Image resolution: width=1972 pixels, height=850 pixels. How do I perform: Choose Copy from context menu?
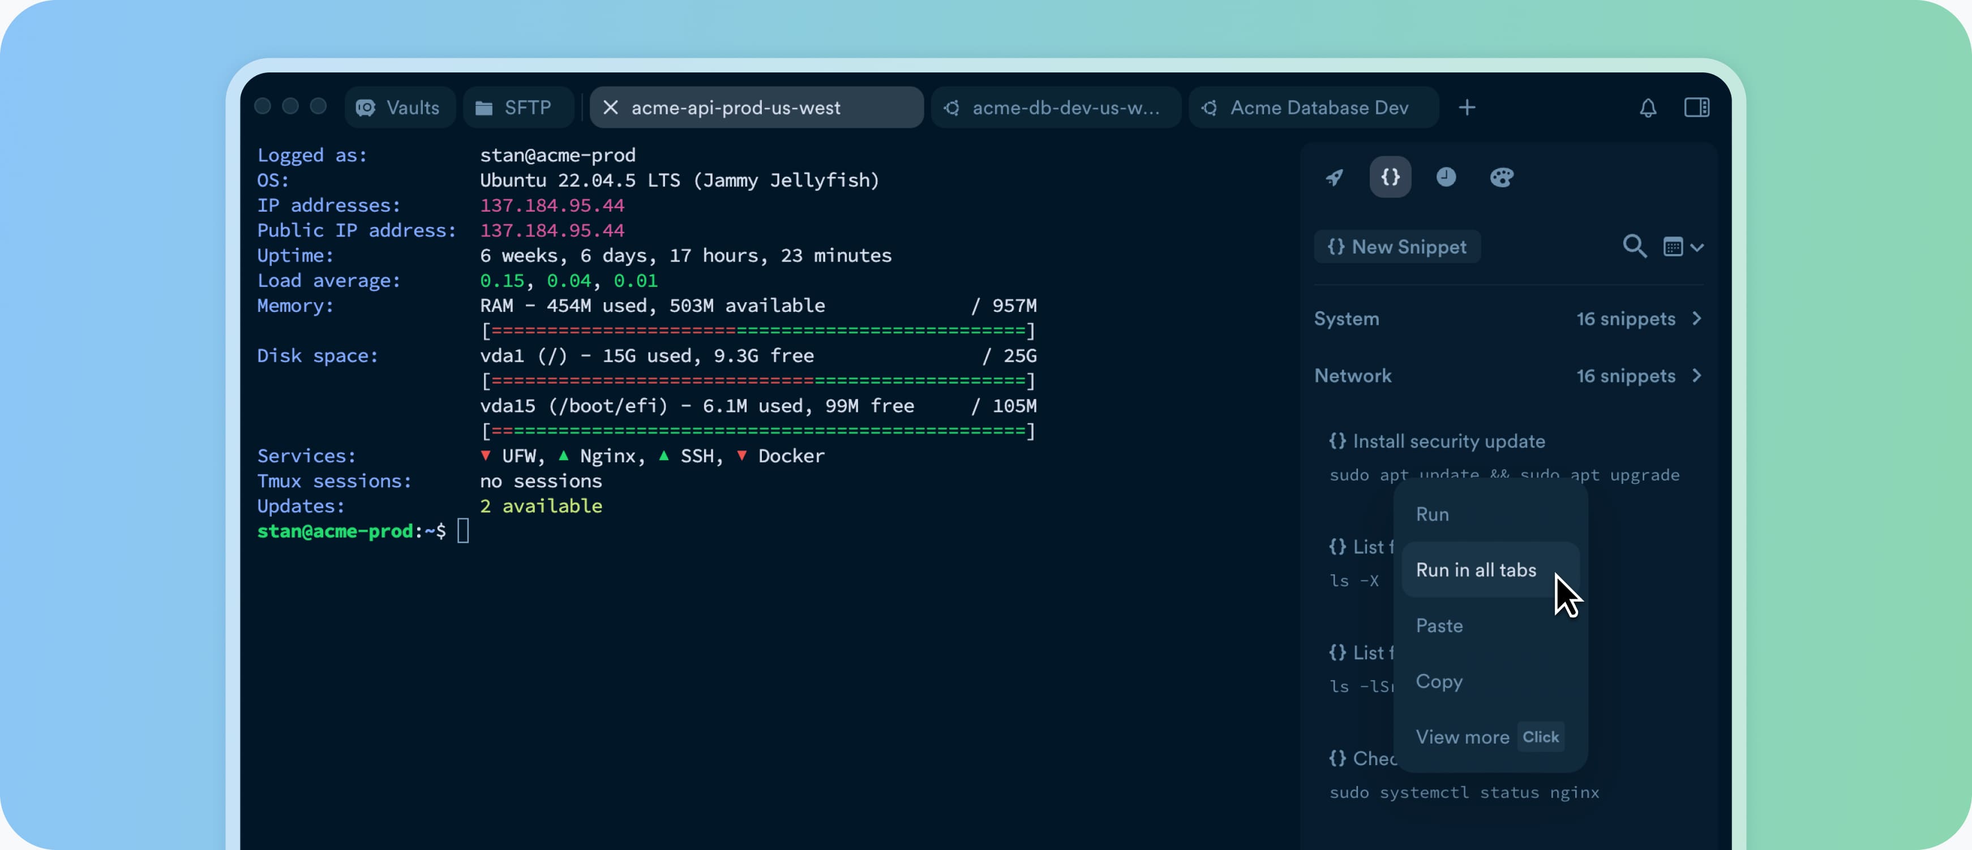[1490, 682]
